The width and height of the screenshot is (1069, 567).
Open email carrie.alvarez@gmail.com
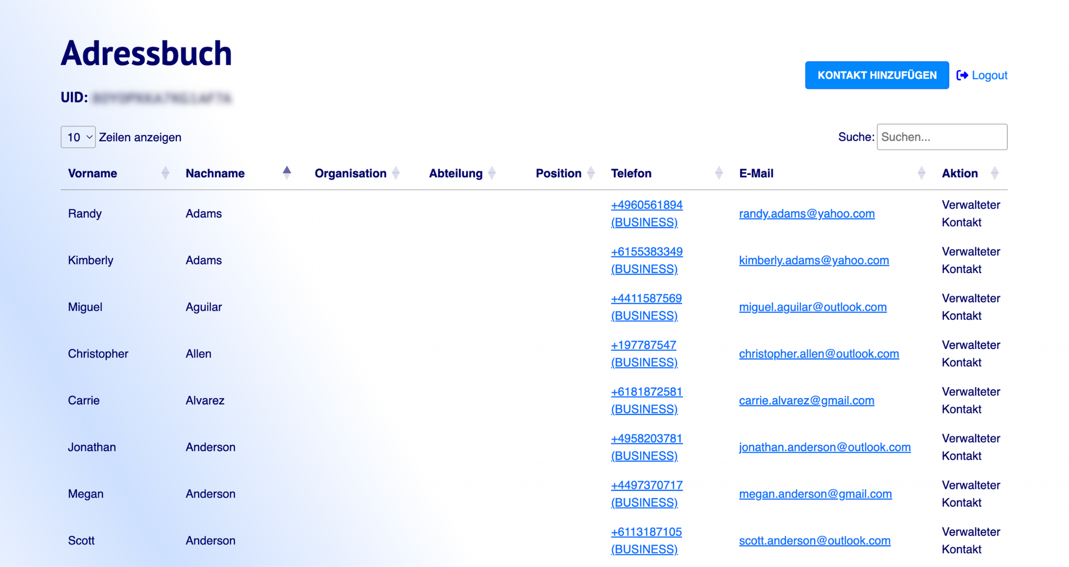tap(806, 400)
